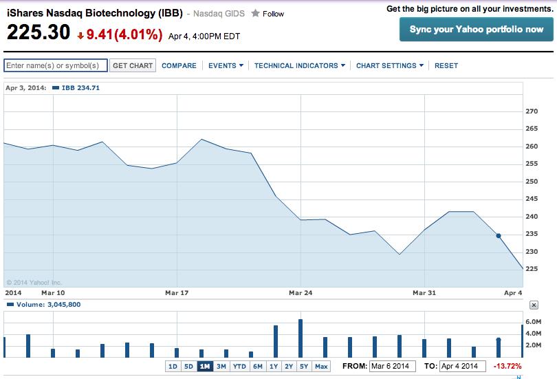Focus the symbol name input field
Image resolution: width=557 pixels, height=379 pixels.
[x=56, y=65]
